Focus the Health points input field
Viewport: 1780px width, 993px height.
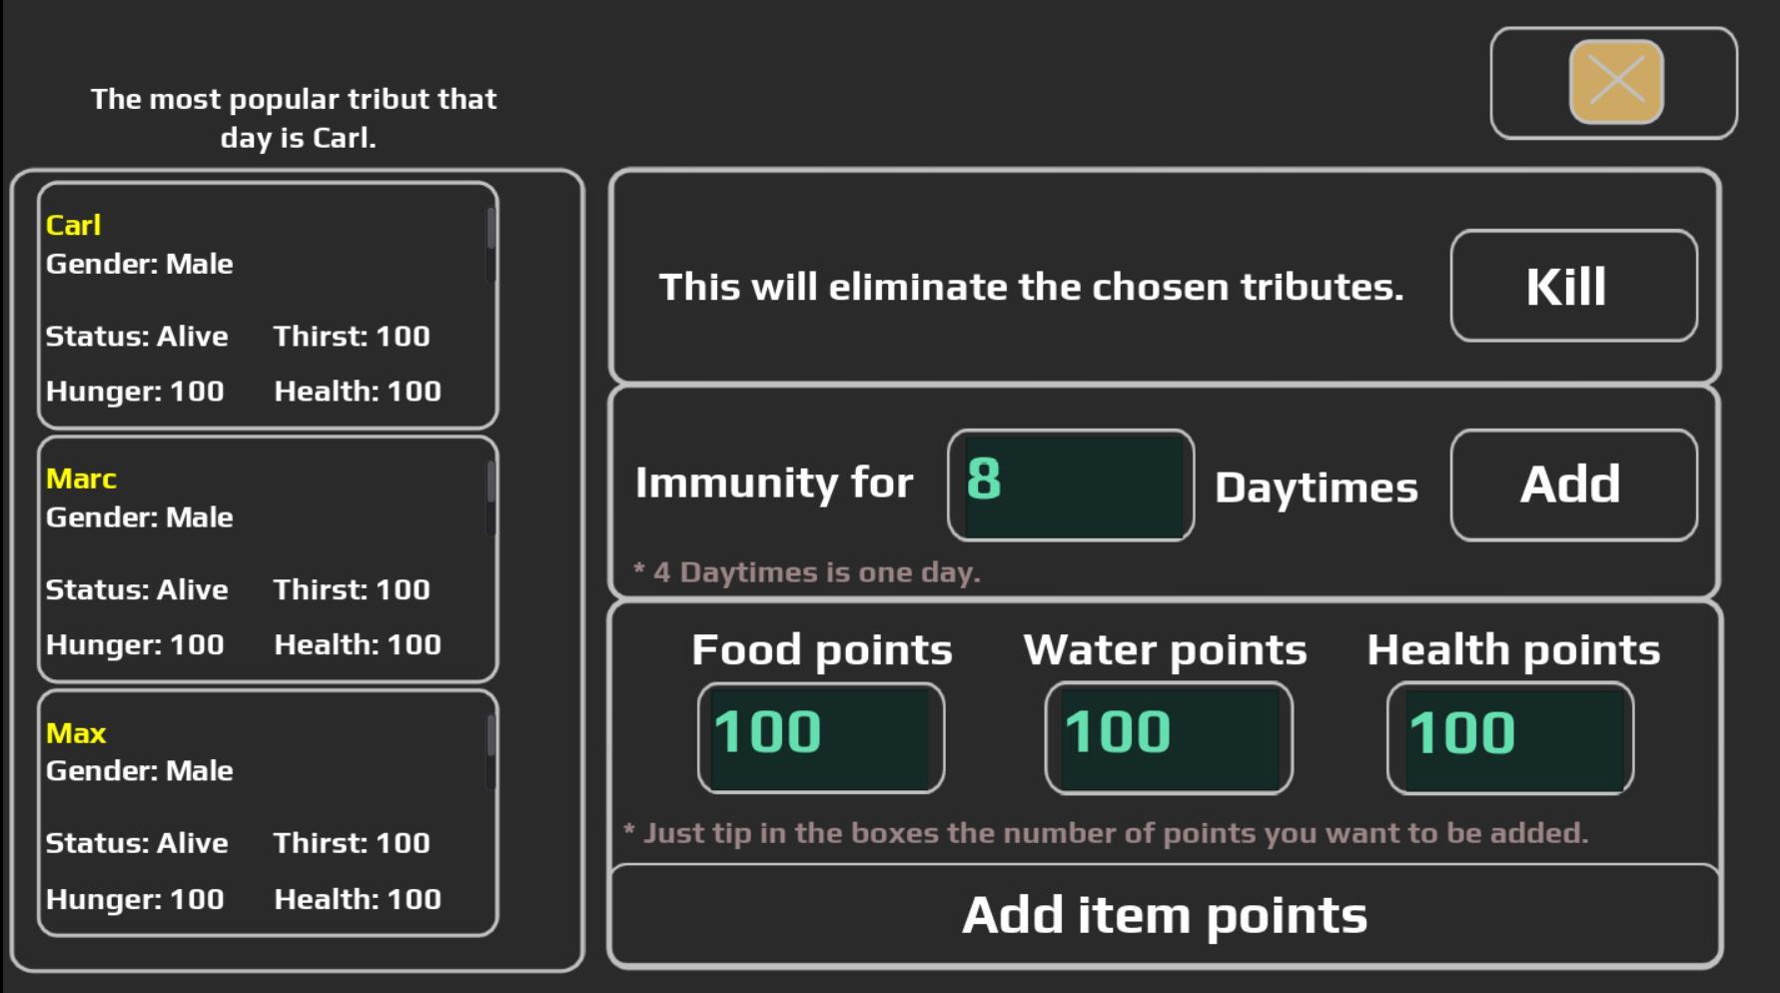1509,737
